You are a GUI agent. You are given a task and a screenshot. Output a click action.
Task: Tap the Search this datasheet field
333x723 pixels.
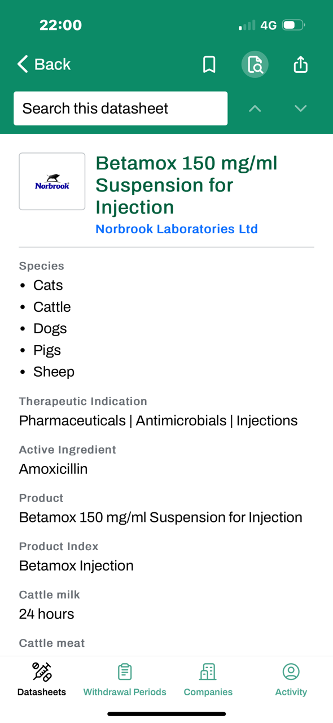tap(120, 108)
